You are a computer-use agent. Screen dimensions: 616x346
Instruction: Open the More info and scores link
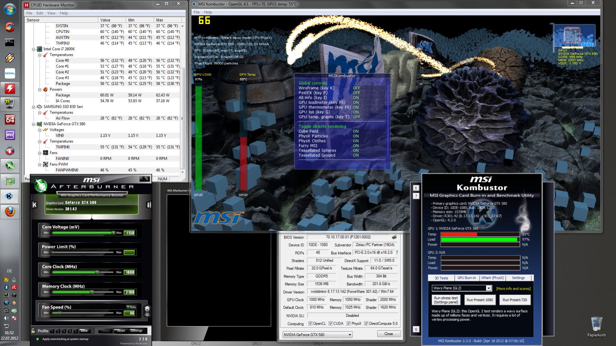(x=513, y=289)
